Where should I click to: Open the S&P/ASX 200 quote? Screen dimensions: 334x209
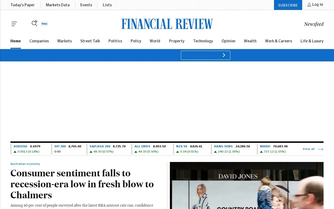point(100,147)
